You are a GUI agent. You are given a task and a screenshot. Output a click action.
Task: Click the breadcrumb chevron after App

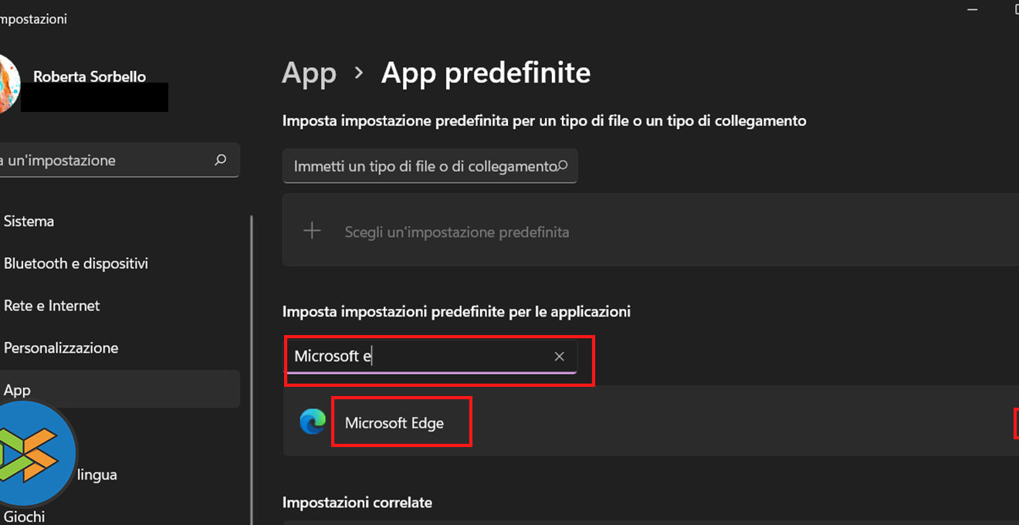pos(358,73)
